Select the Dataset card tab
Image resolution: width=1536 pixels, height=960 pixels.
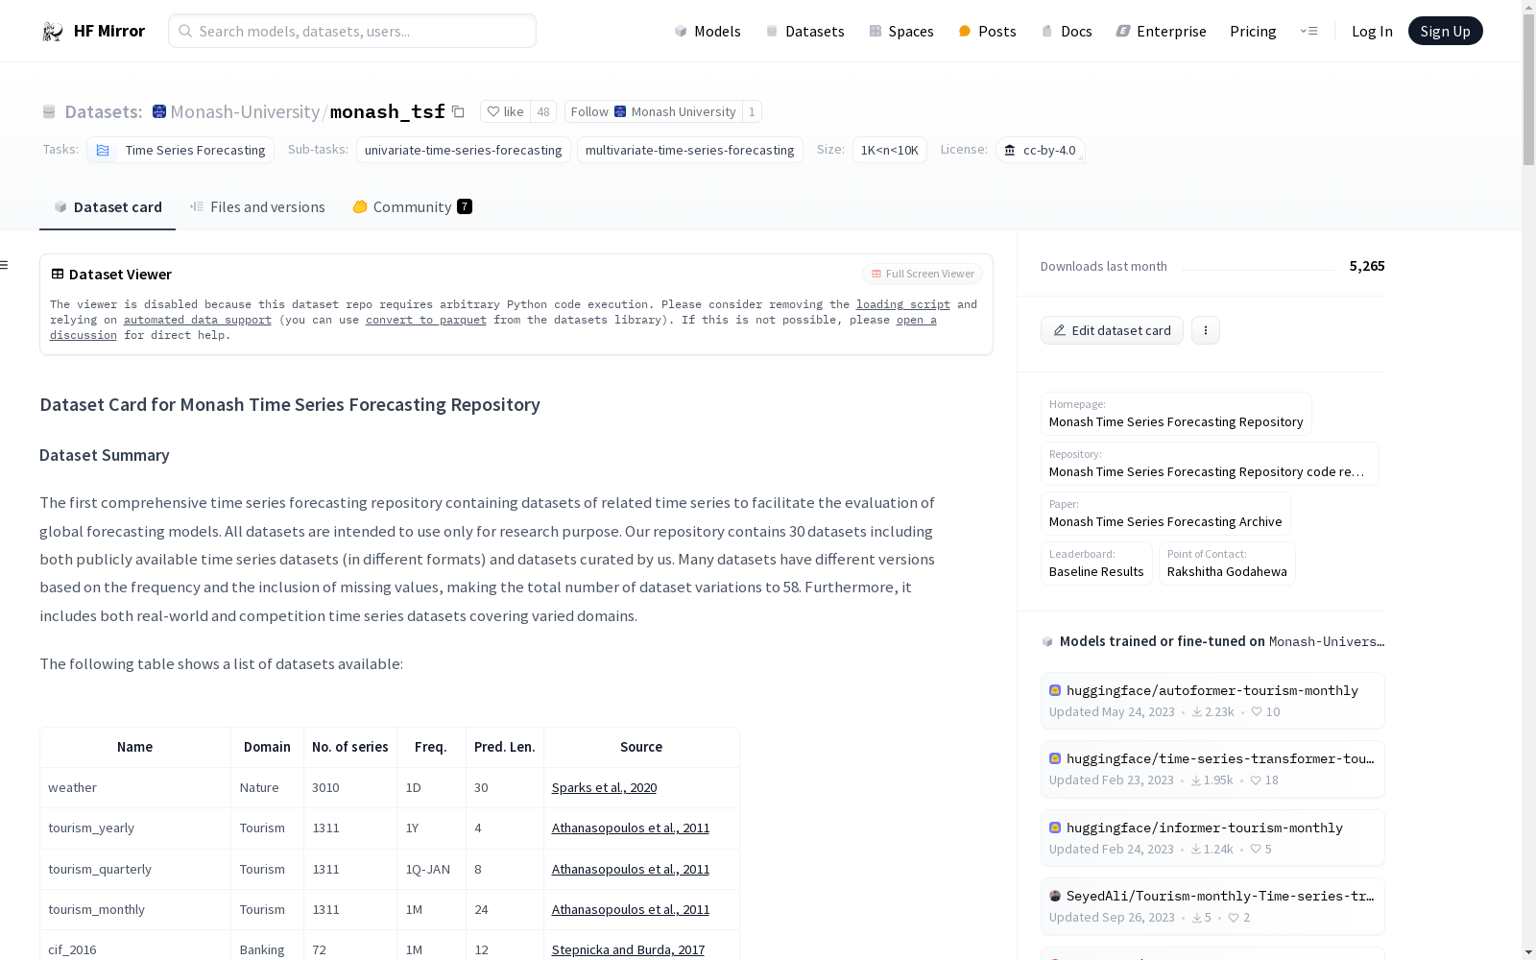108,206
